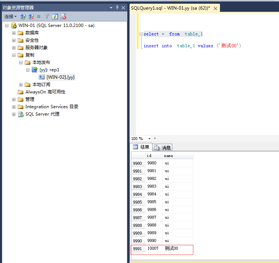Click the [WIN-02].[yy] subscription icon
Screen dimensions: 279x263
(x=42, y=77)
